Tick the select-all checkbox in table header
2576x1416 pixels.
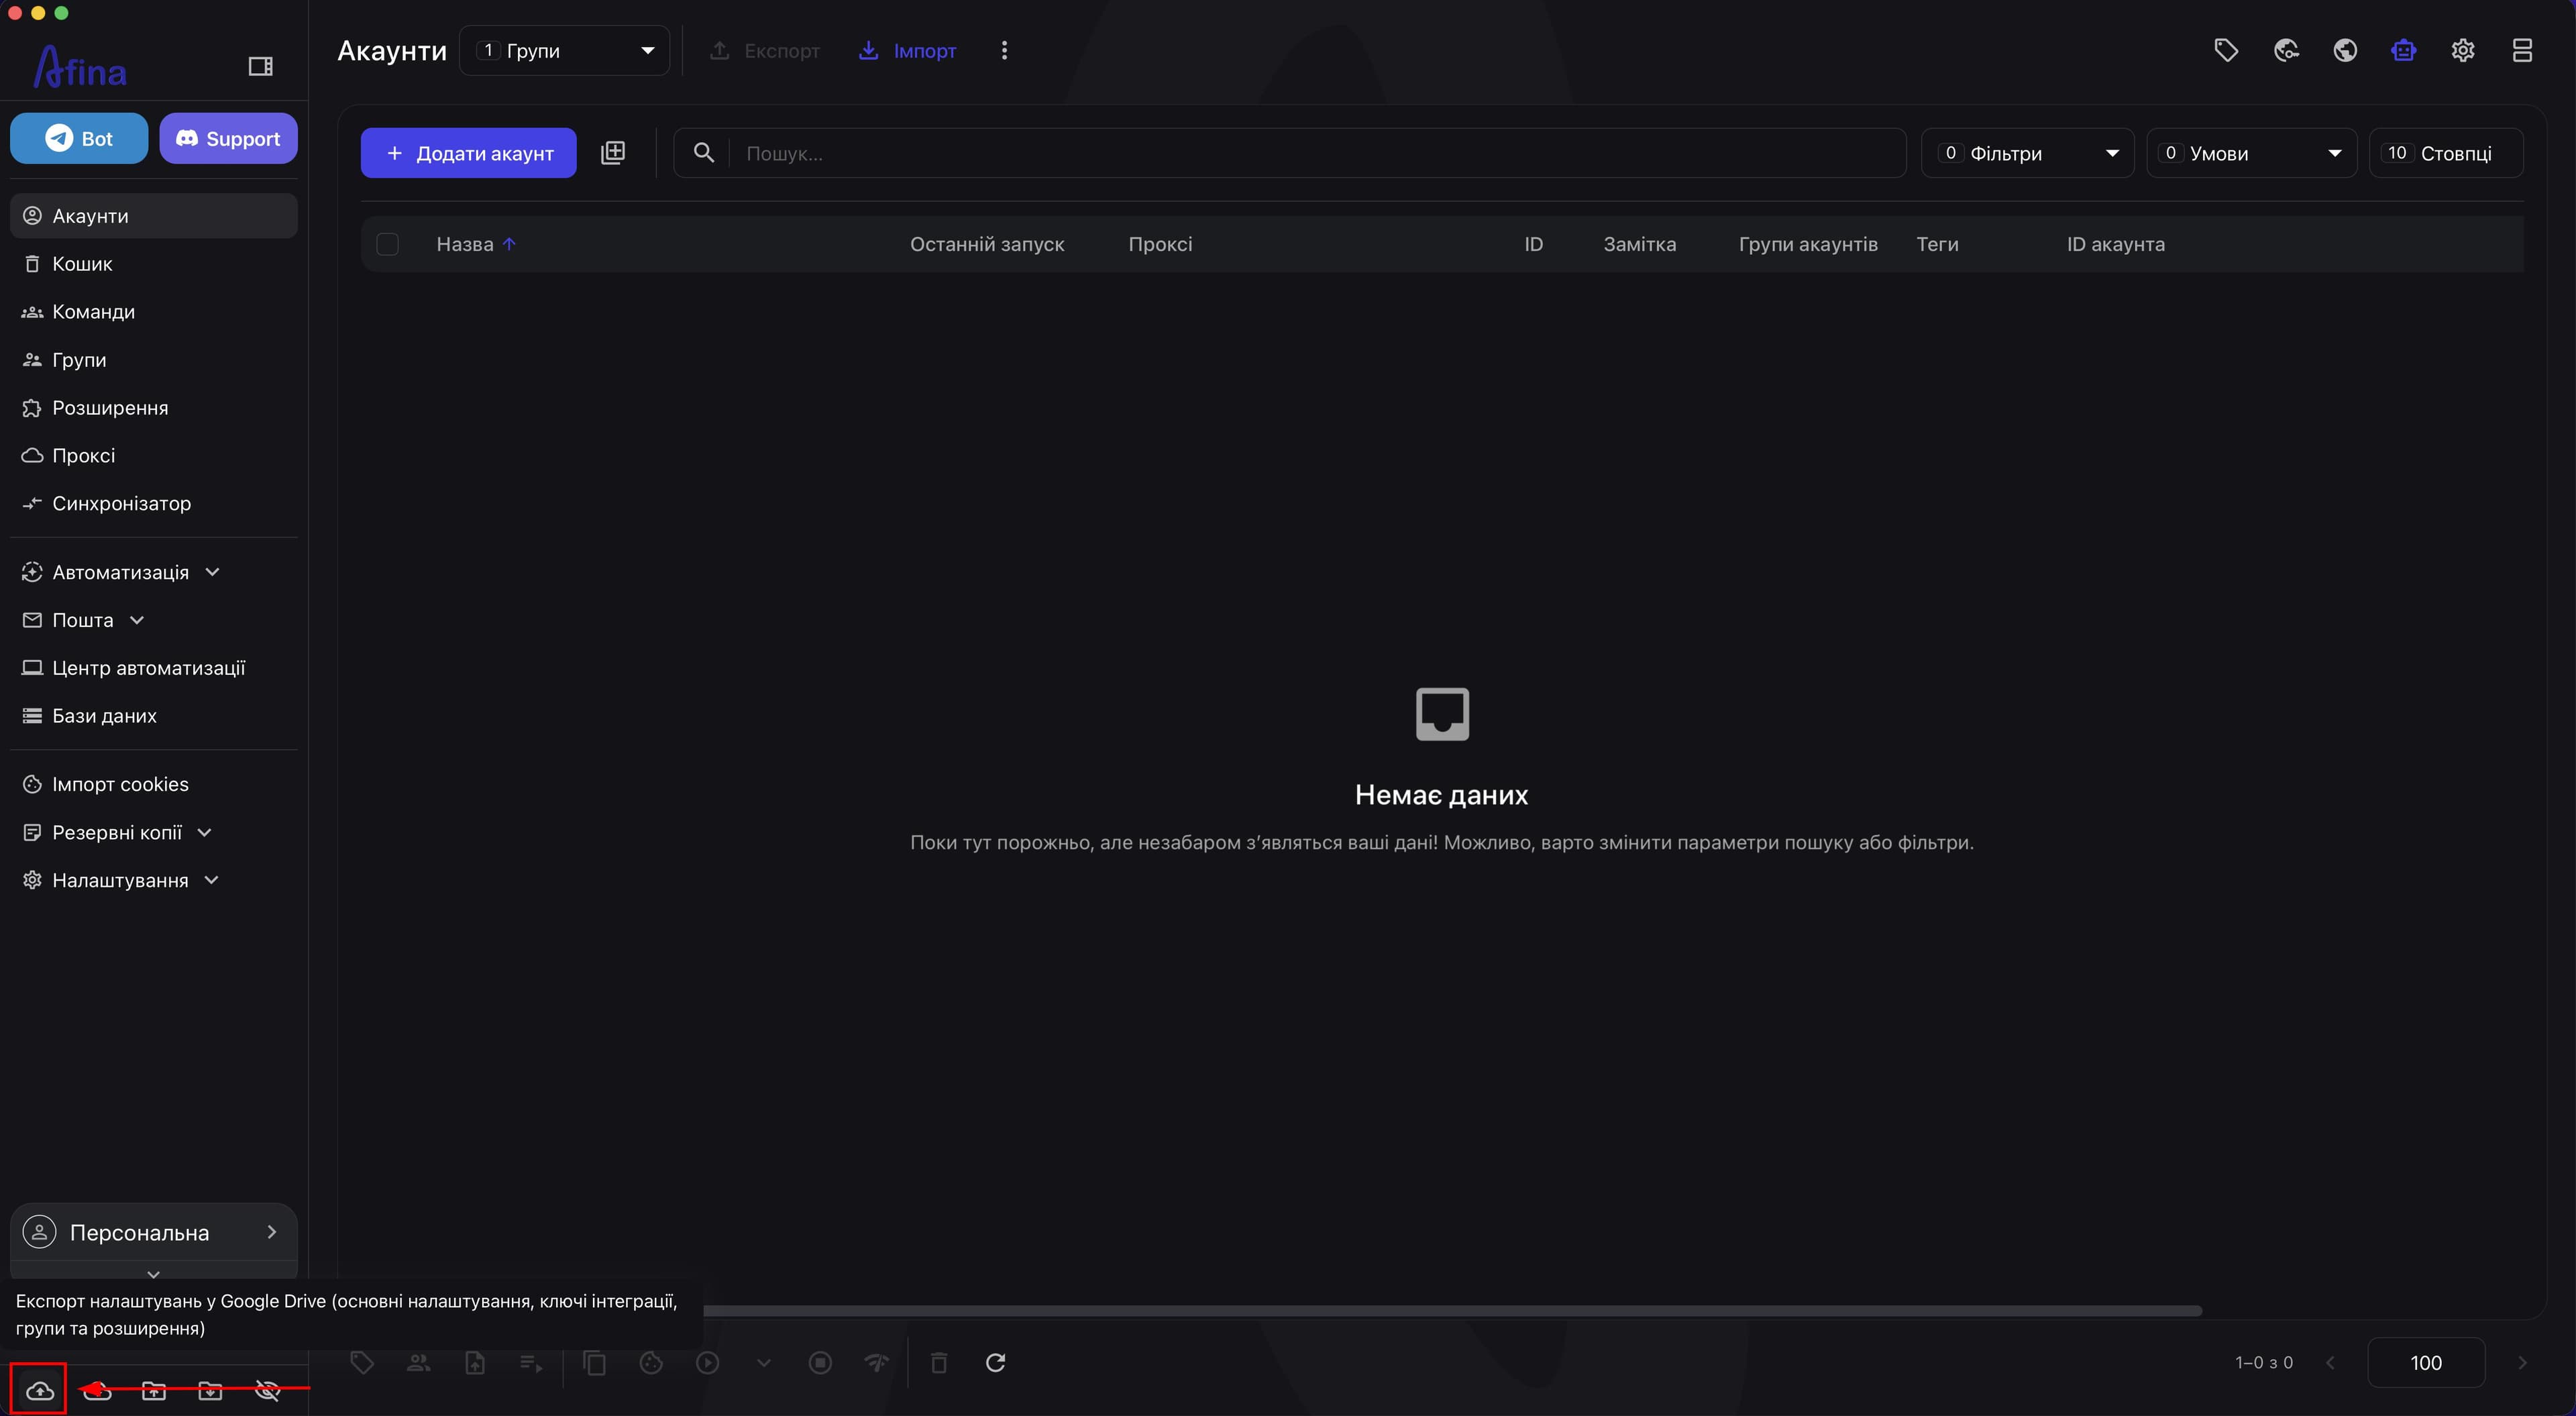coord(387,244)
